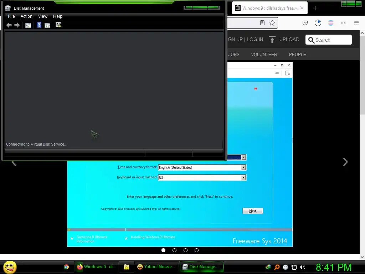Expand the partially hidden language dropdown arrow
The image size is (365, 274).
(x=243, y=157)
